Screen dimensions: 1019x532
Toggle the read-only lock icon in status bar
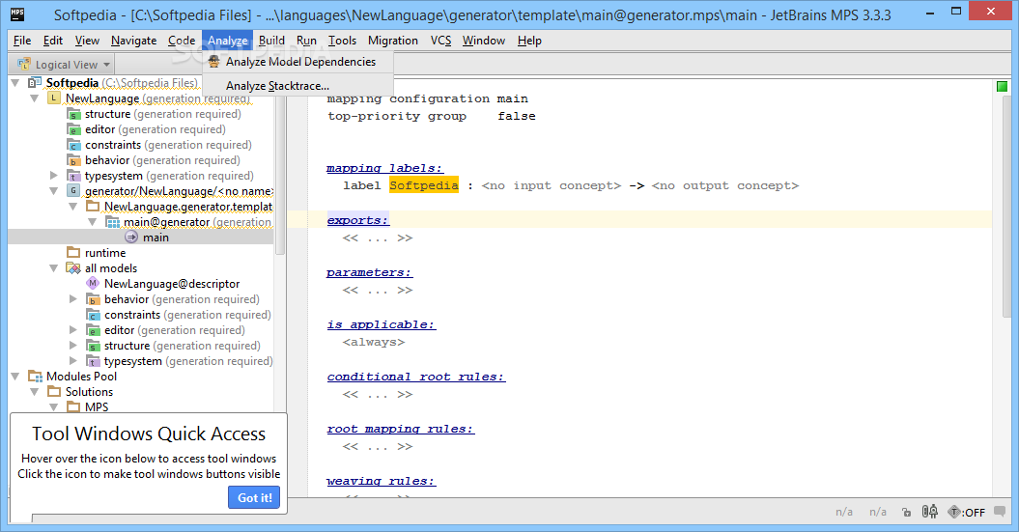907,513
